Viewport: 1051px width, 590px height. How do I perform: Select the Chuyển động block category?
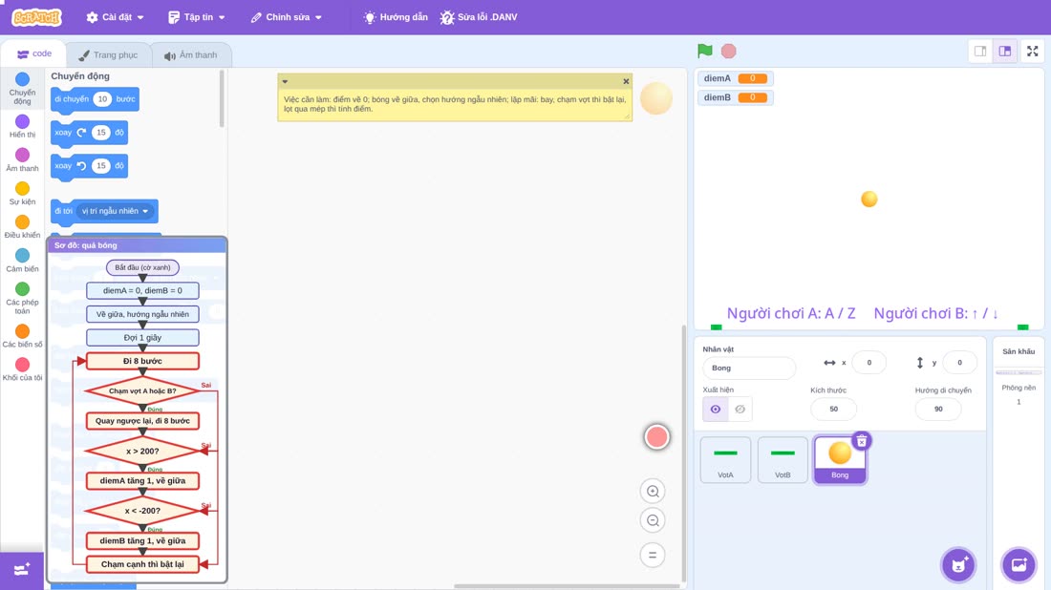tap(22, 89)
